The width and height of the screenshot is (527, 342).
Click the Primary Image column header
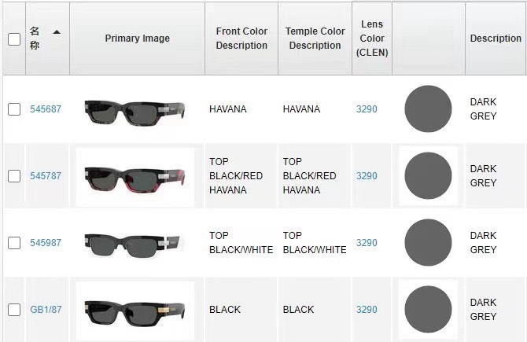[x=137, y=39]
